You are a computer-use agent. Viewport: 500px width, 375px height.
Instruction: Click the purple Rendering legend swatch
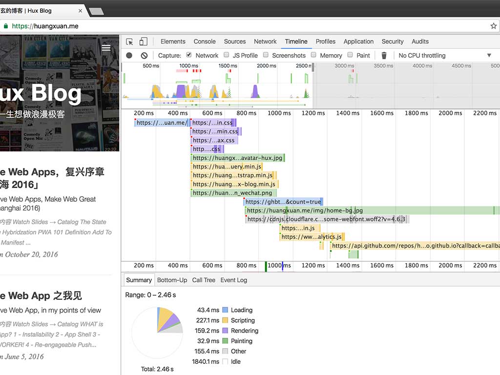225,331
